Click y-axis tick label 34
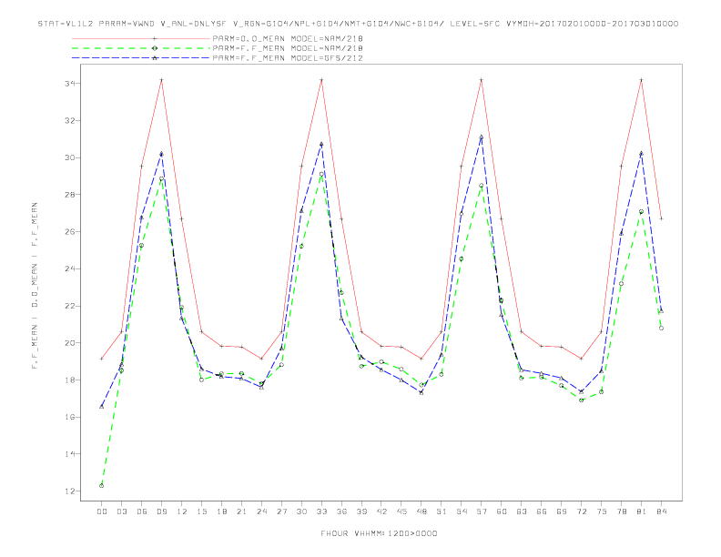 point(70,84)
